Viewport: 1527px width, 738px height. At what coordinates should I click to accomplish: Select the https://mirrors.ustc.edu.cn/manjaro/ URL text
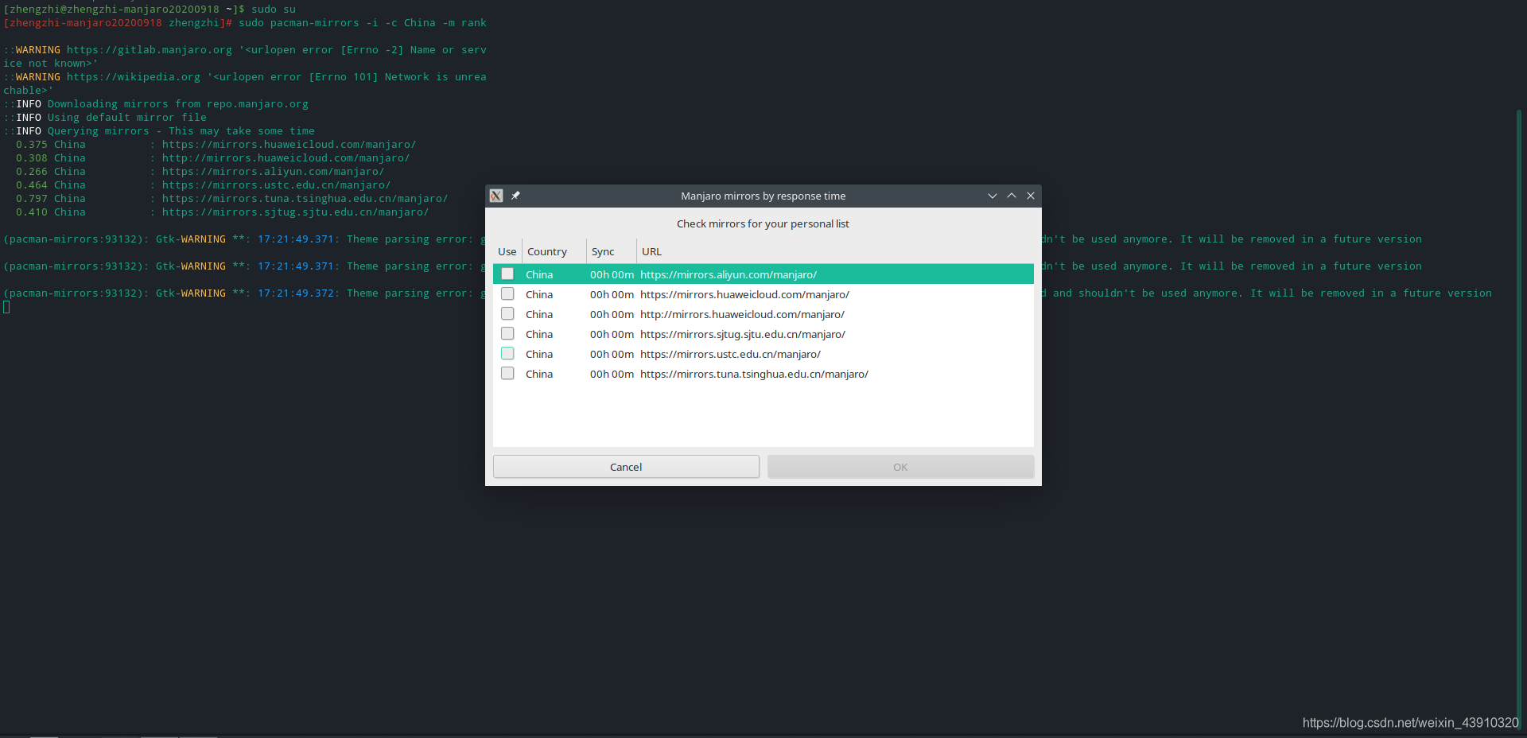pos(730,354)
